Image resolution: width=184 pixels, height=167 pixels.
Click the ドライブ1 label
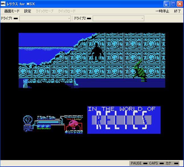click(x=7, y=19)
